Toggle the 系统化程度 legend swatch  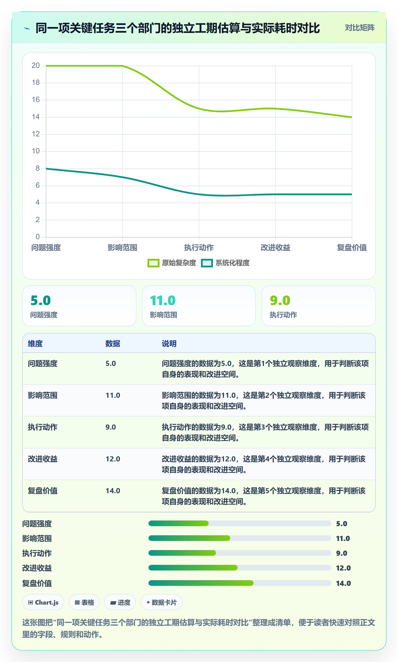coord(207,263)
